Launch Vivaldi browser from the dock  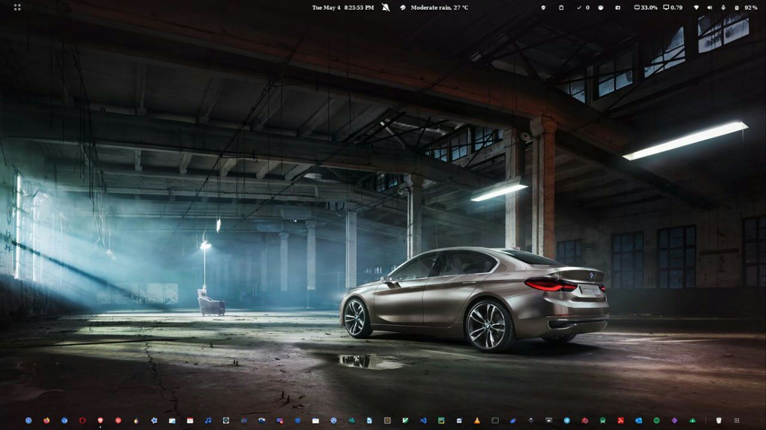118,420
